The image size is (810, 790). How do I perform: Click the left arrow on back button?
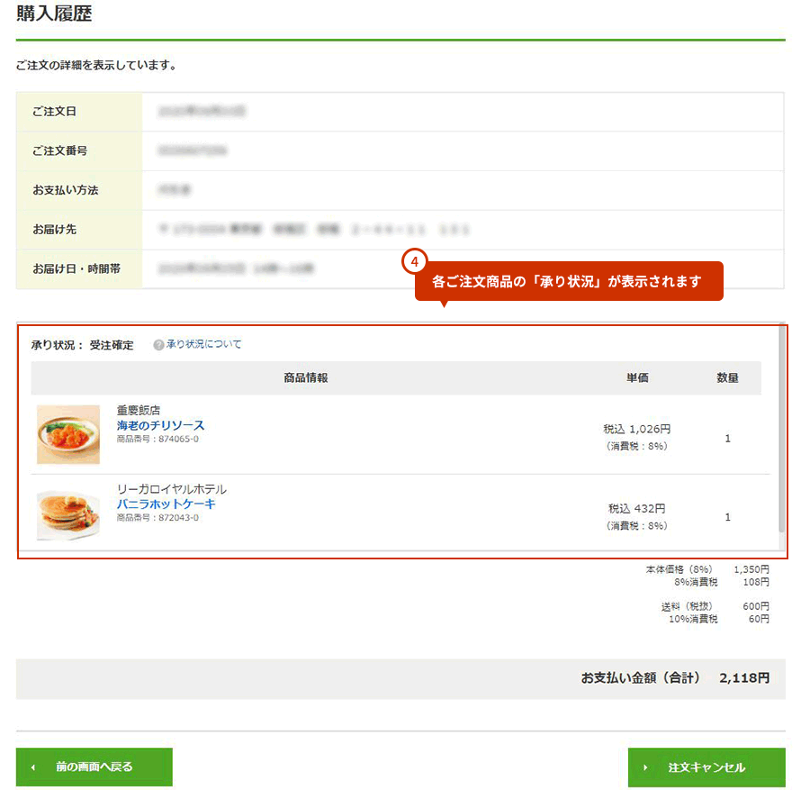coord(33,767)
